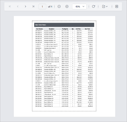Click the current page number field
127x122 pixels.
coord(42,6)
